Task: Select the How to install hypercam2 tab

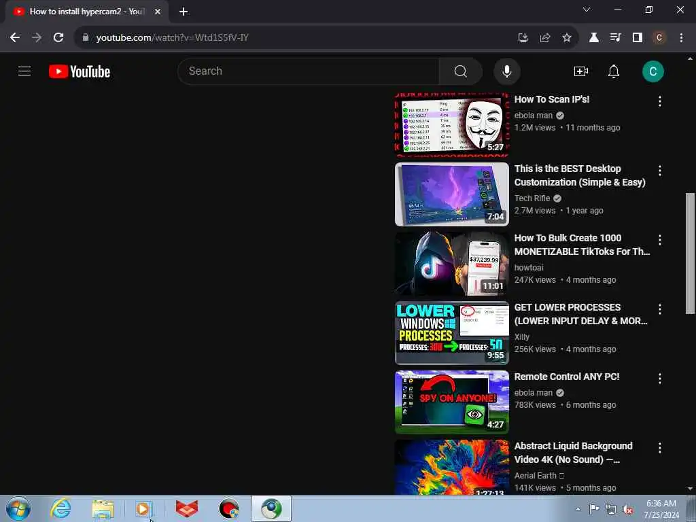Action: click(86, 12)
